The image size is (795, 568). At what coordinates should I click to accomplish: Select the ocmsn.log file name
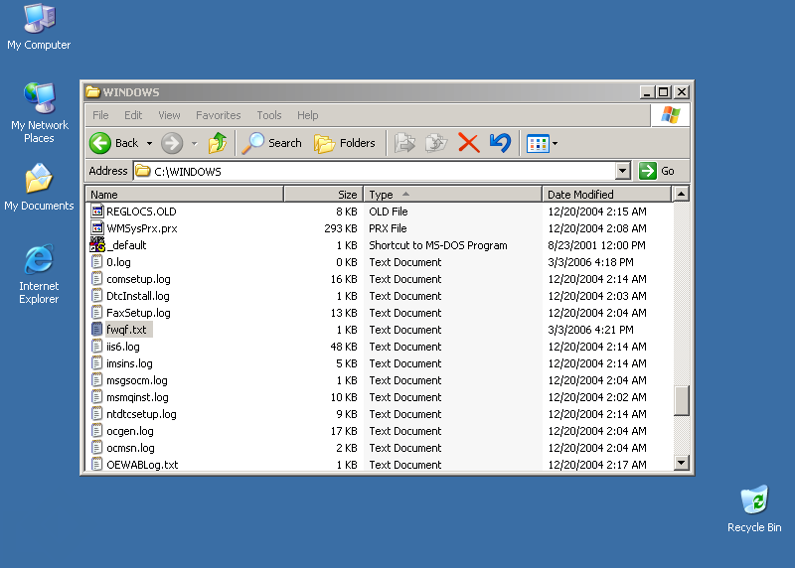130,448
